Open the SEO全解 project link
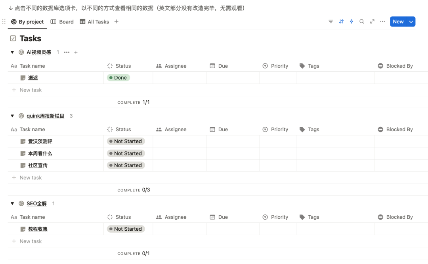Screen dimensions: 428x264 click(x=36, y=203)
